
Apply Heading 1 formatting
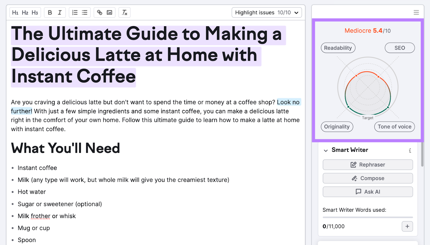pyautogui.click(x=15, y=12)
